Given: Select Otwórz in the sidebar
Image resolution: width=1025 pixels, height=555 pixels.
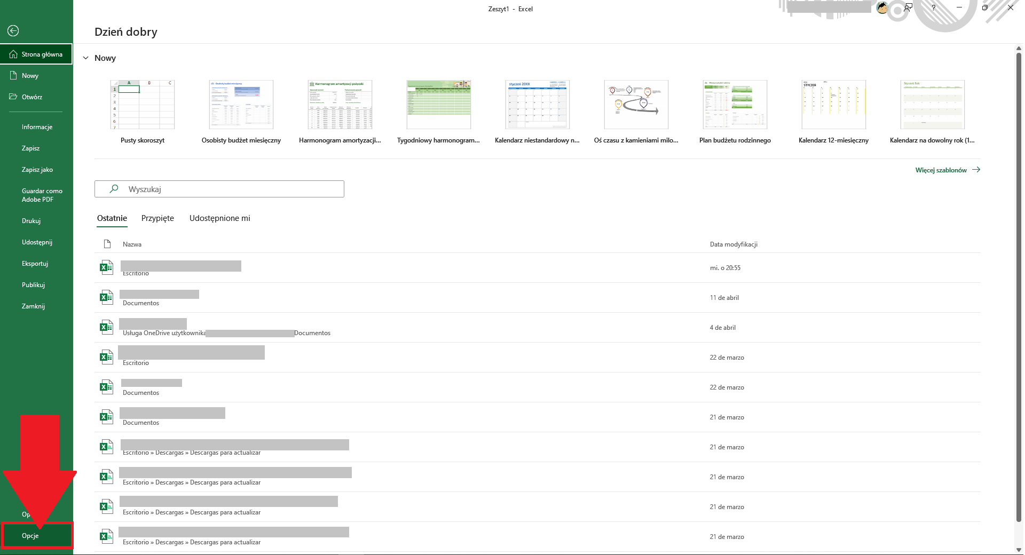Looking at the screenshot, I should coord(36,97).
